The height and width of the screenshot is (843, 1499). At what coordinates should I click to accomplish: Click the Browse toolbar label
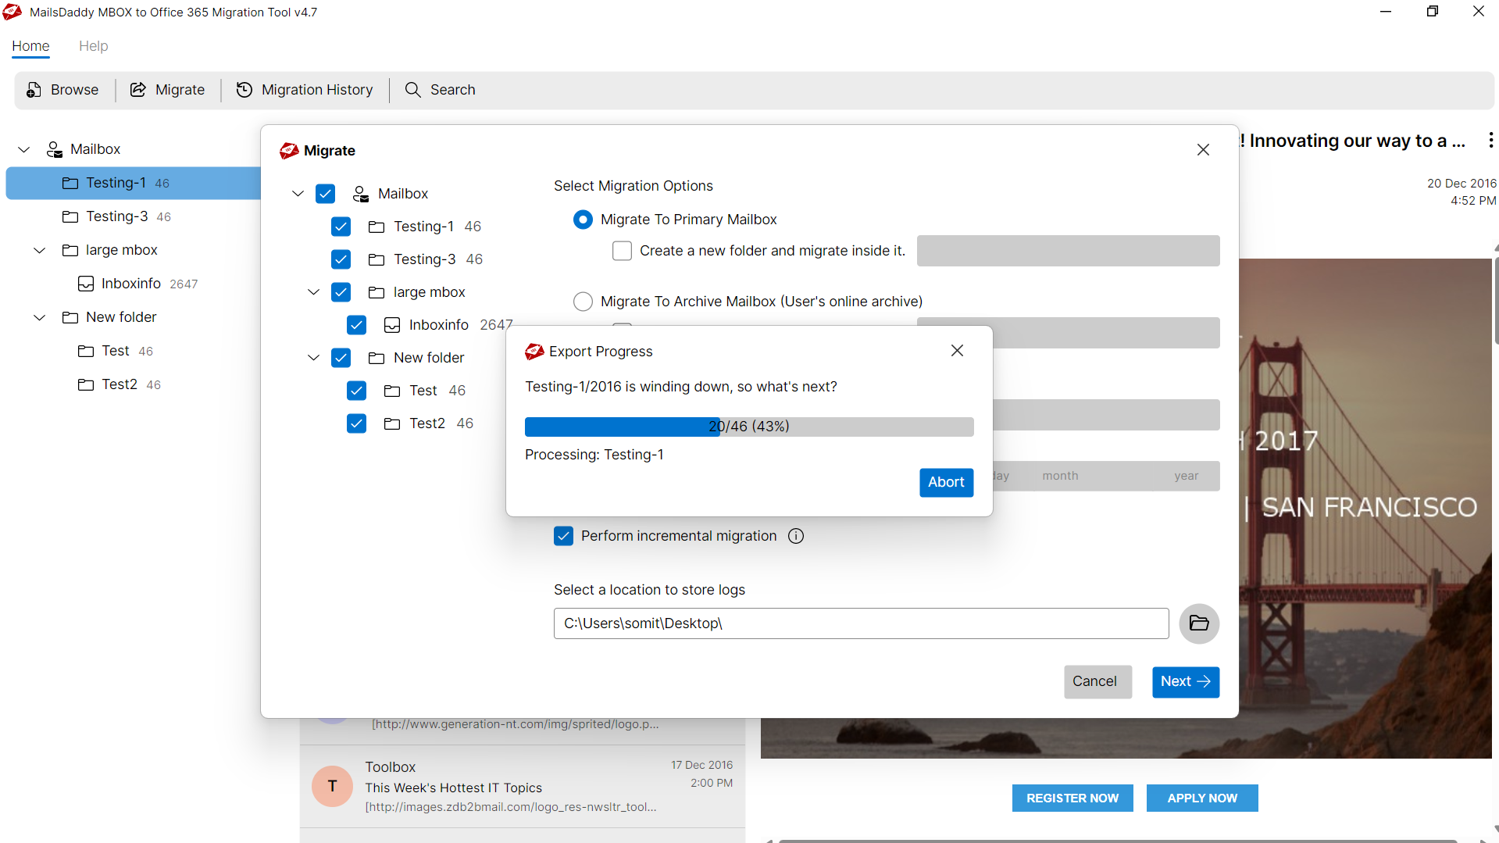coord(74,90)
